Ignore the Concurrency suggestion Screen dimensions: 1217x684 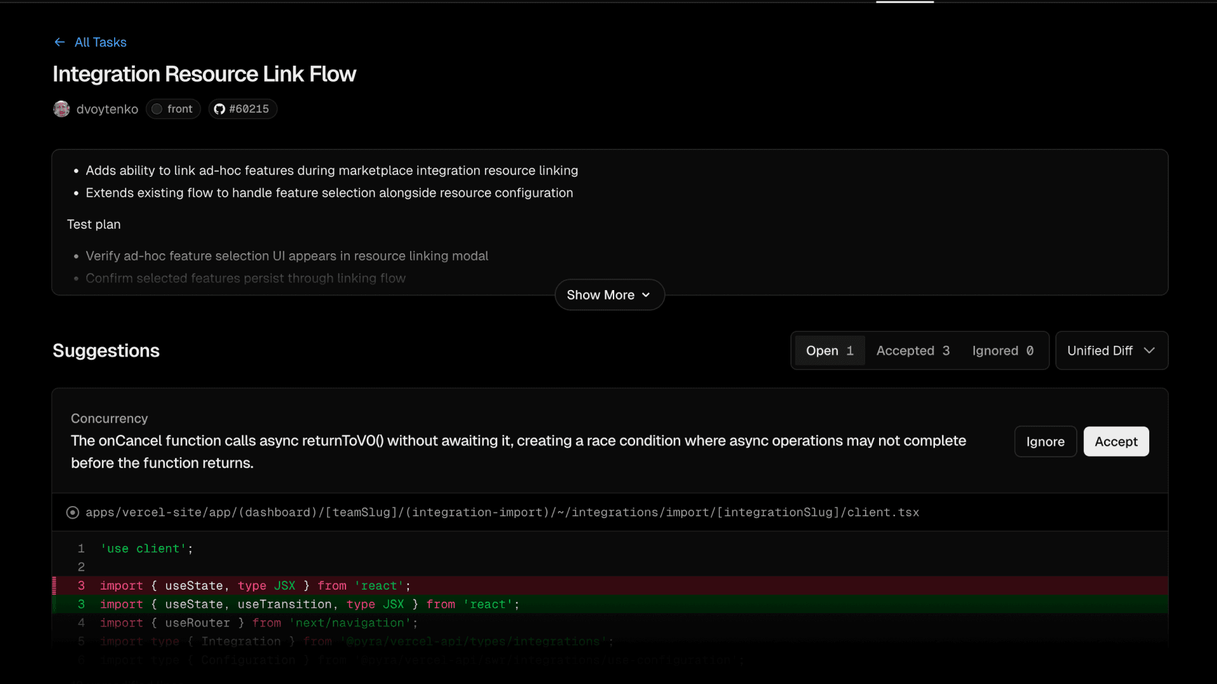(1045, 441)
